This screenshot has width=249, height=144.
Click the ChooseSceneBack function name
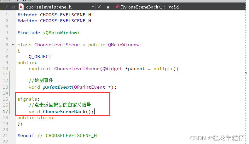[x=64, y=112]
